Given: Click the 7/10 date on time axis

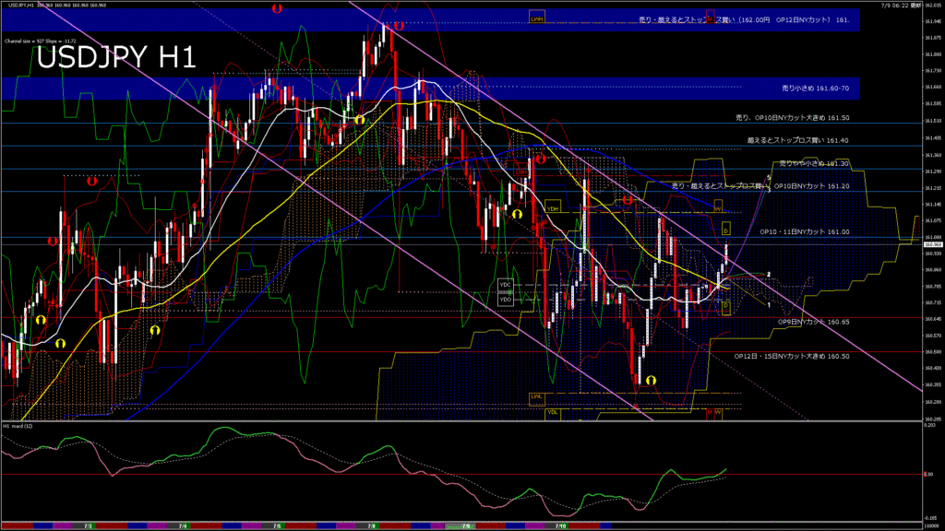Looking at the screenshot, I should 560,525.
